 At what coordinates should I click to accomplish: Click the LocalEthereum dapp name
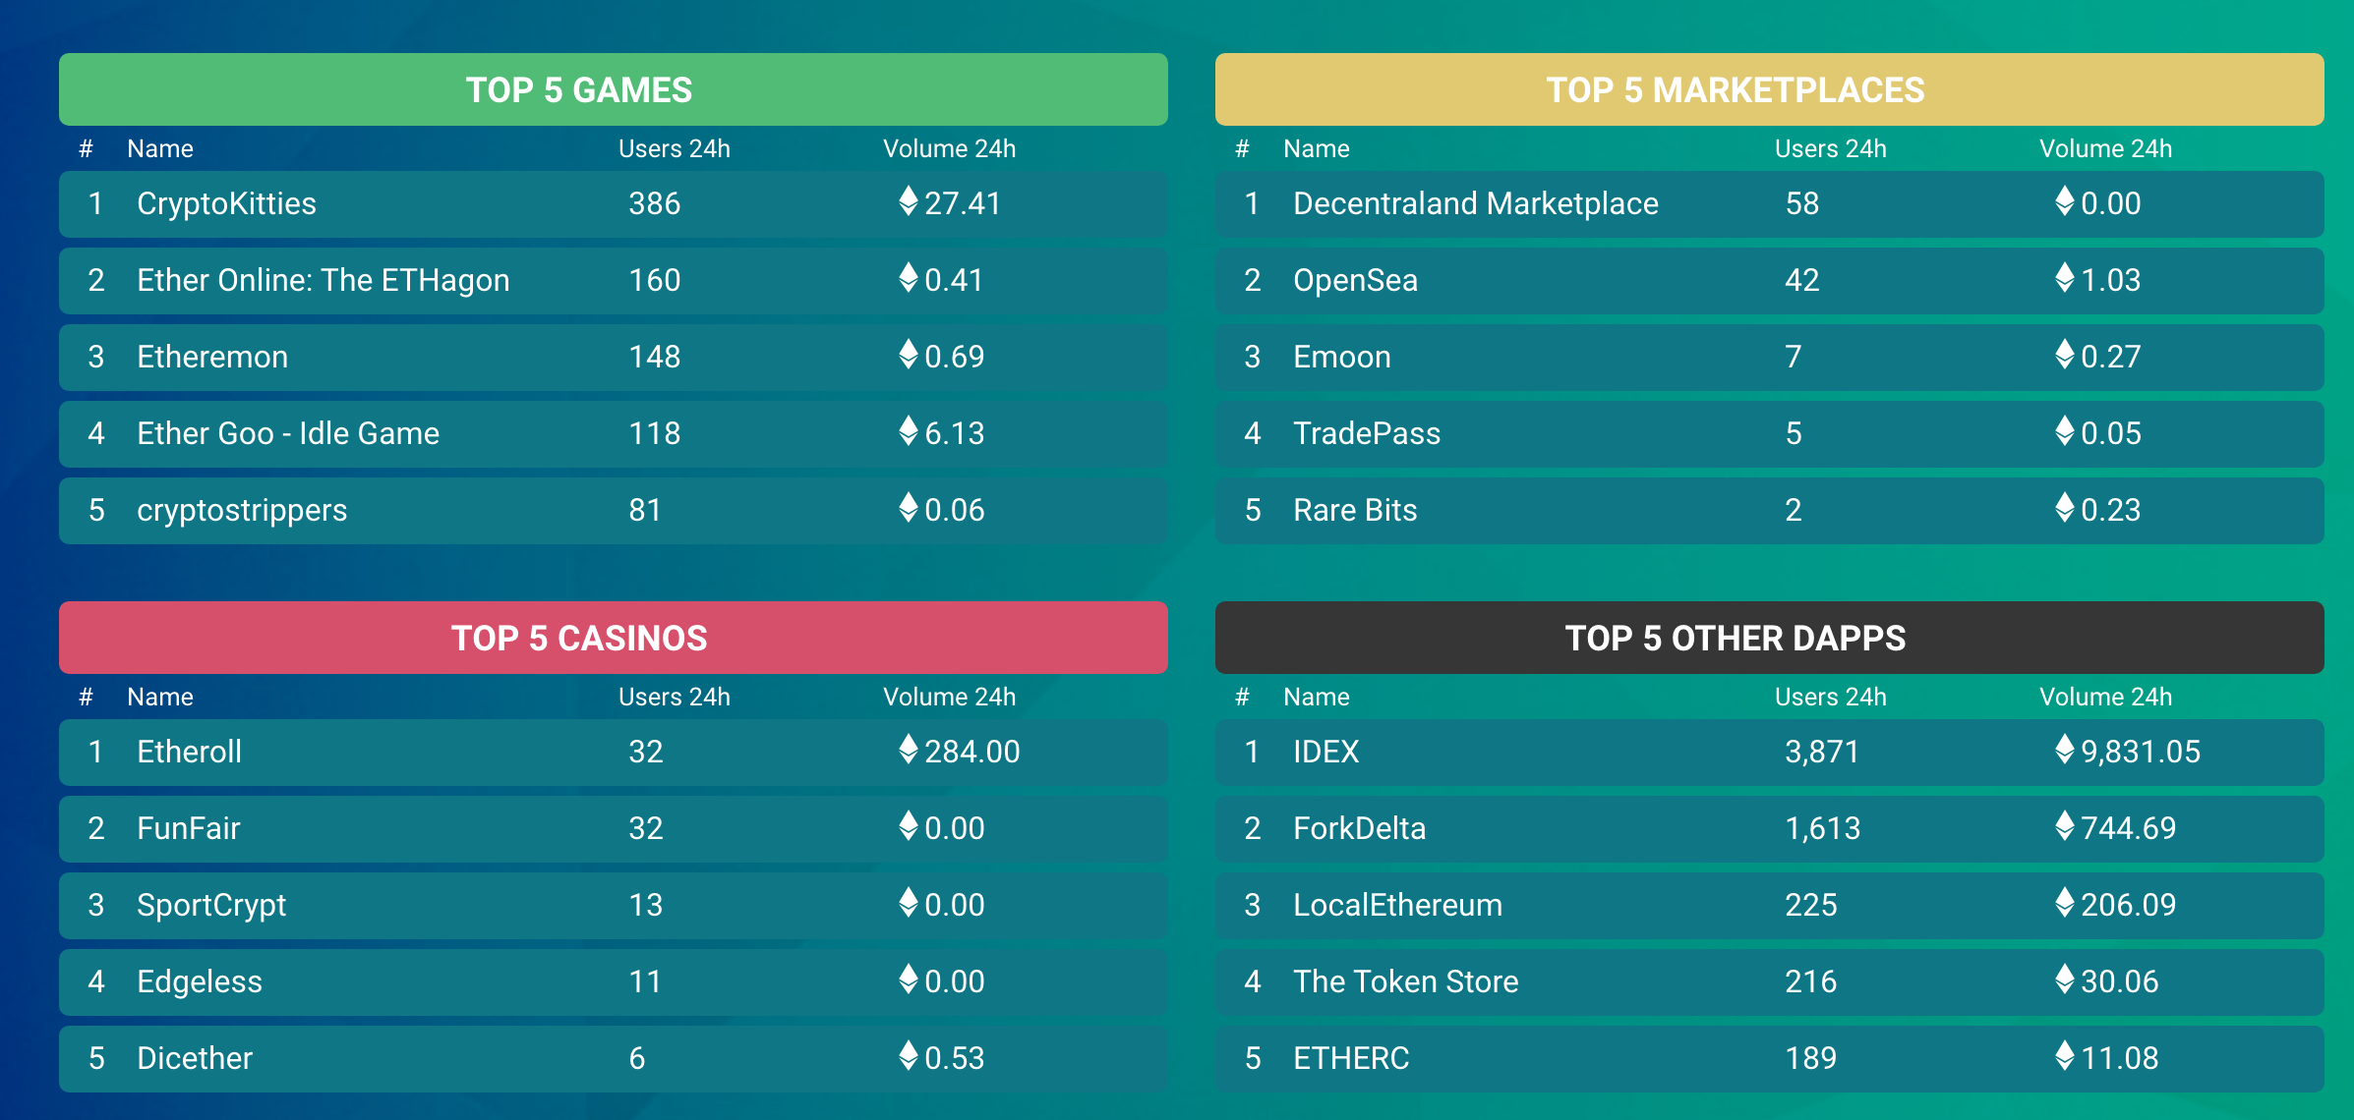(x=1397, y=905)
